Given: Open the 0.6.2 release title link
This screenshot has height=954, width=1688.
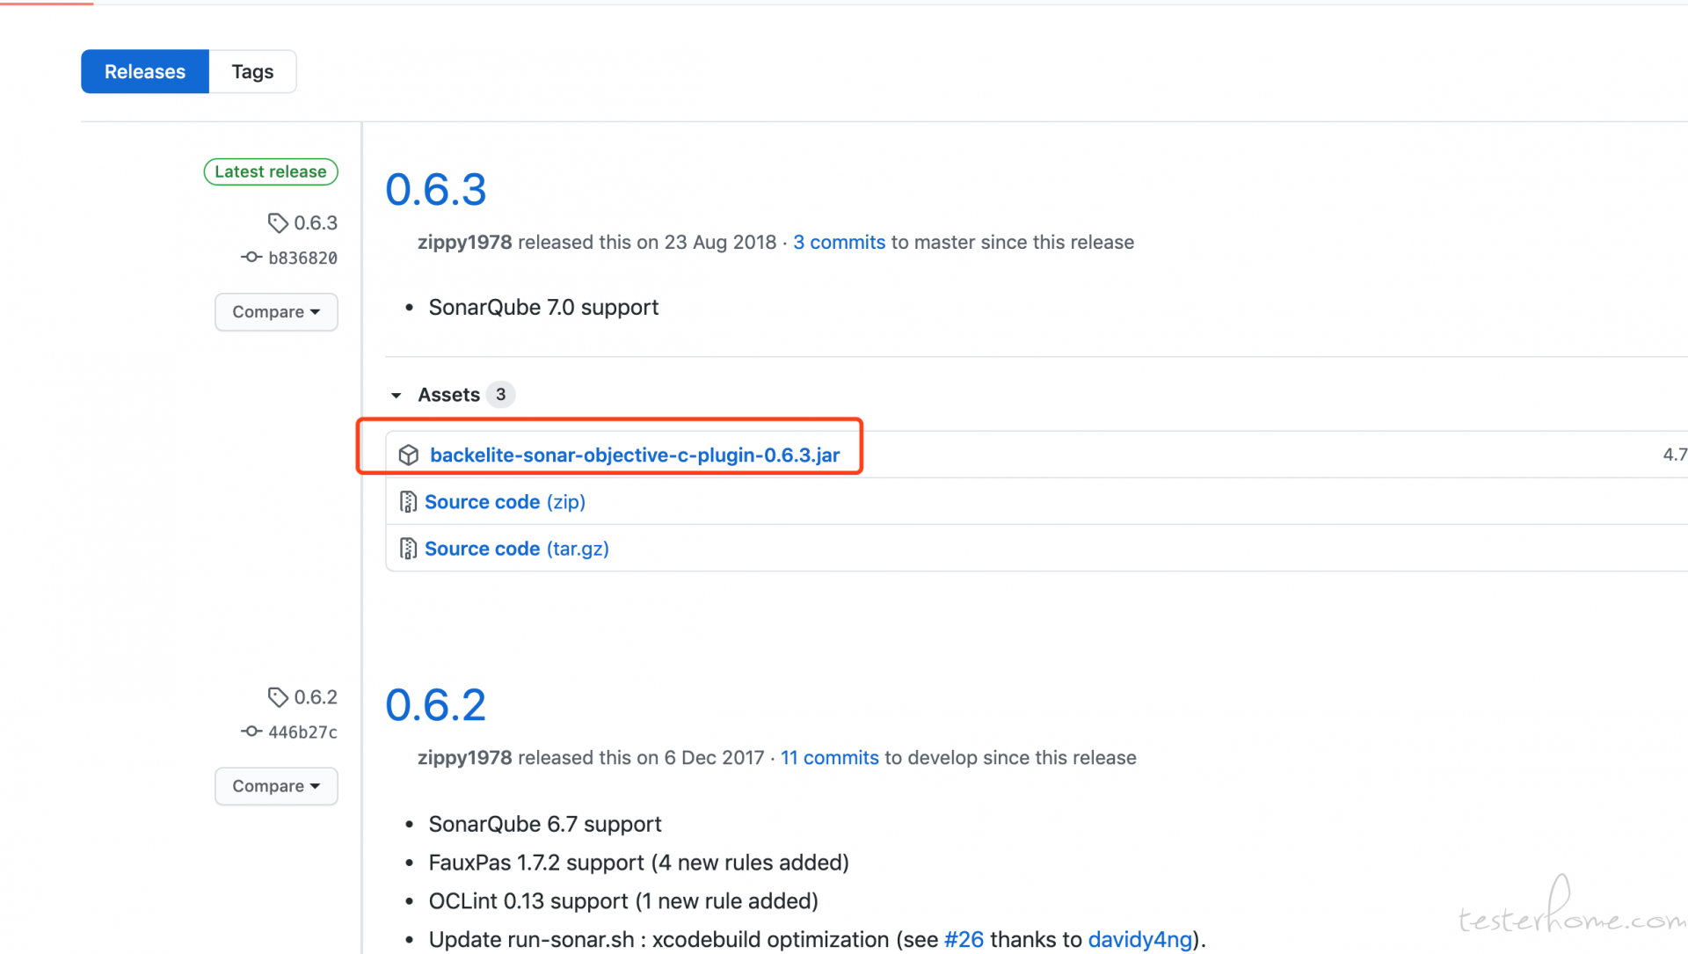Looking at the screenshot, I should pyautogui.click(x=436, y=704).
